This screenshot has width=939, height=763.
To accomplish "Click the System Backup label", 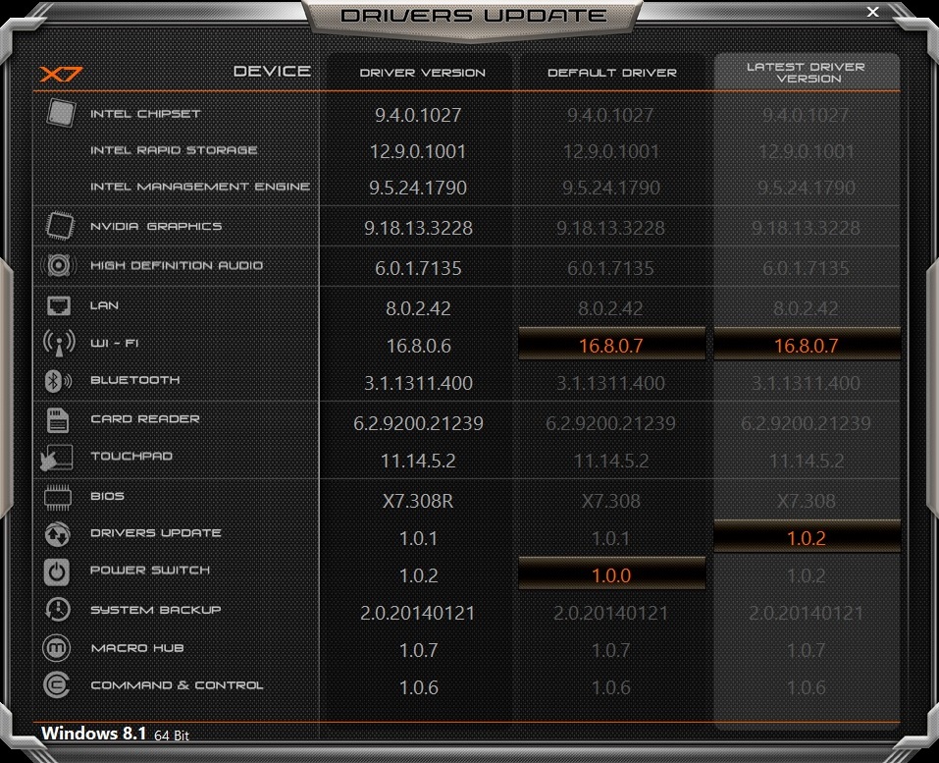I will click(156, 610).
